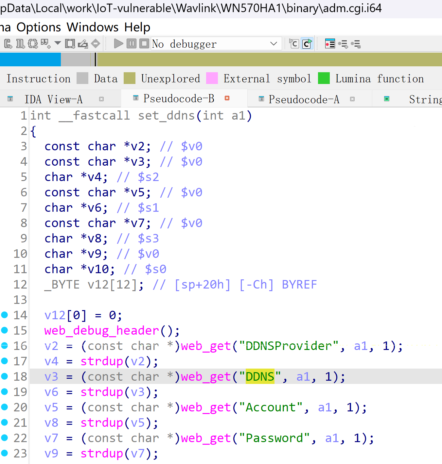
Task: Click the small grid-with-plus toolbar icon
Action: pos(45,43)
